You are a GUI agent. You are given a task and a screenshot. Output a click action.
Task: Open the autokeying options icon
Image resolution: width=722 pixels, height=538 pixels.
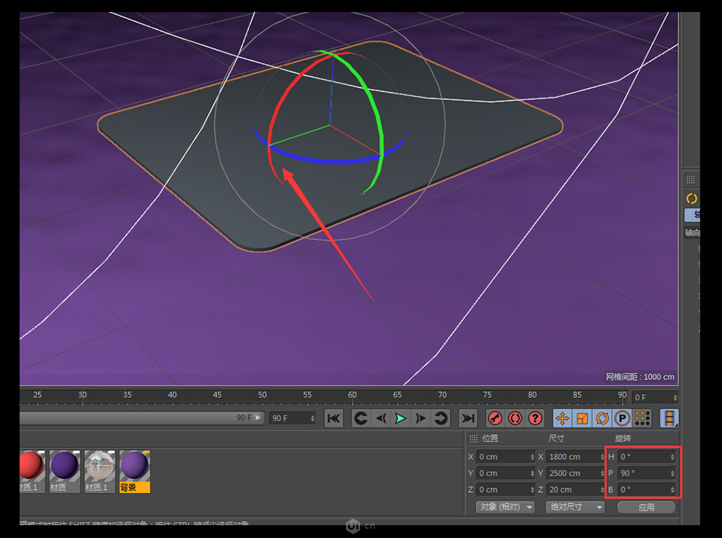516,418
